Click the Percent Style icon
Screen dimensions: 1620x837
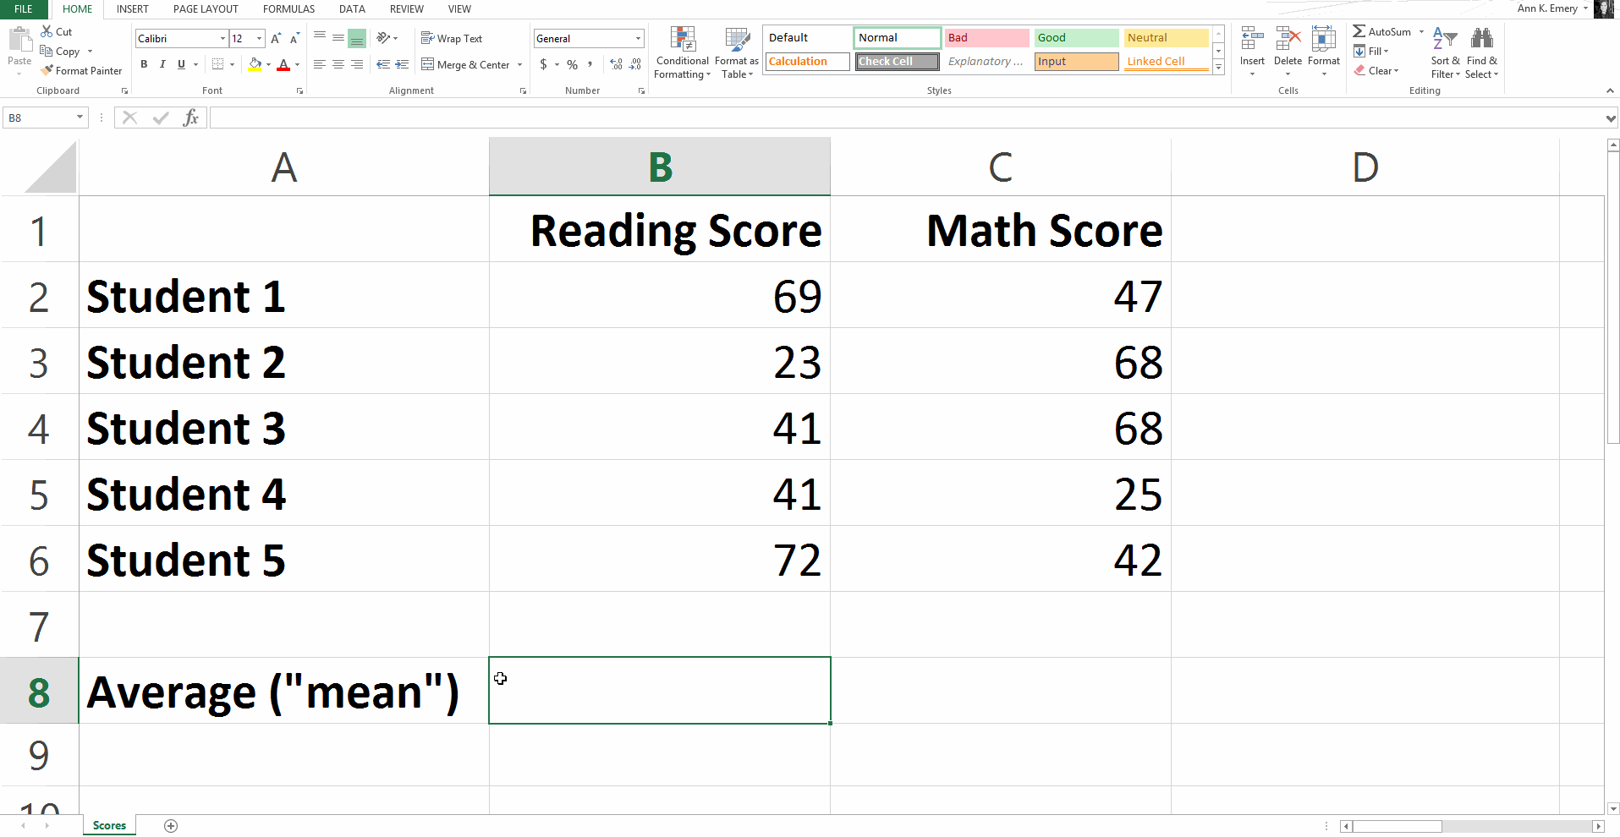point(572,64)
